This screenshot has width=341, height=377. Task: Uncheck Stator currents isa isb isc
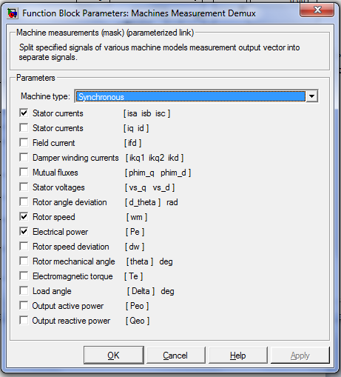click(24, 113)
